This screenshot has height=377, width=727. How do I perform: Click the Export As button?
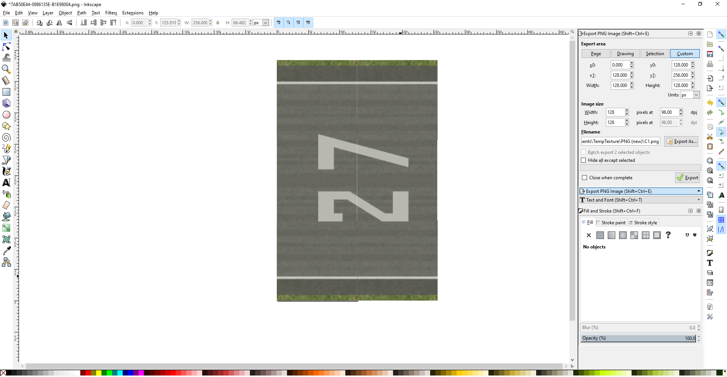pos(681,141)
